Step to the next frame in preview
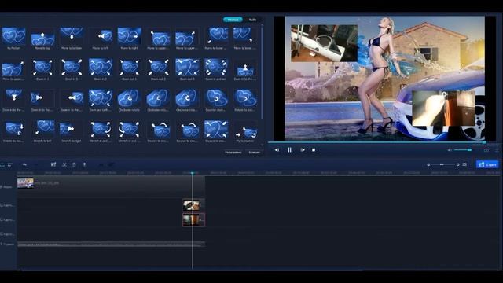 click(302, 150)
